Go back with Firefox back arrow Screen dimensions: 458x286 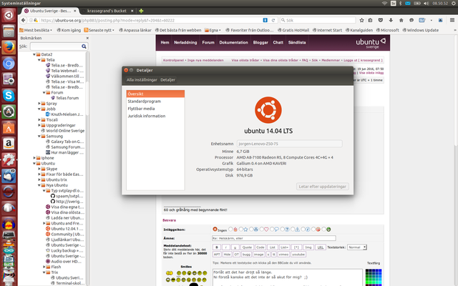24,20
